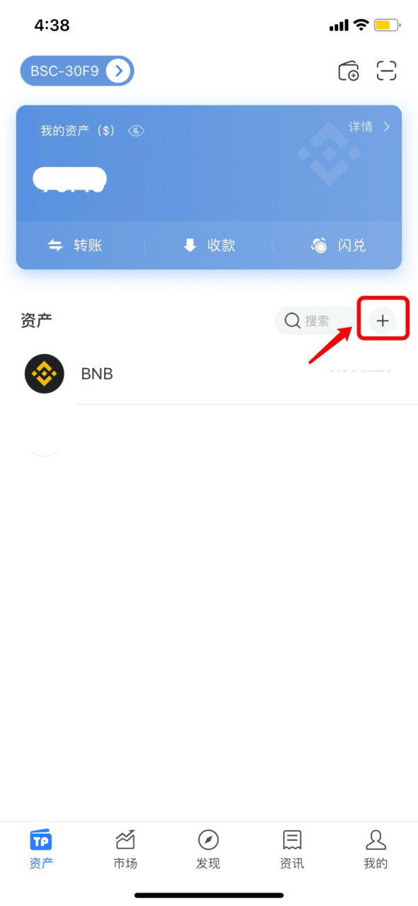Tap the 收款 receive button

point(209,246)
